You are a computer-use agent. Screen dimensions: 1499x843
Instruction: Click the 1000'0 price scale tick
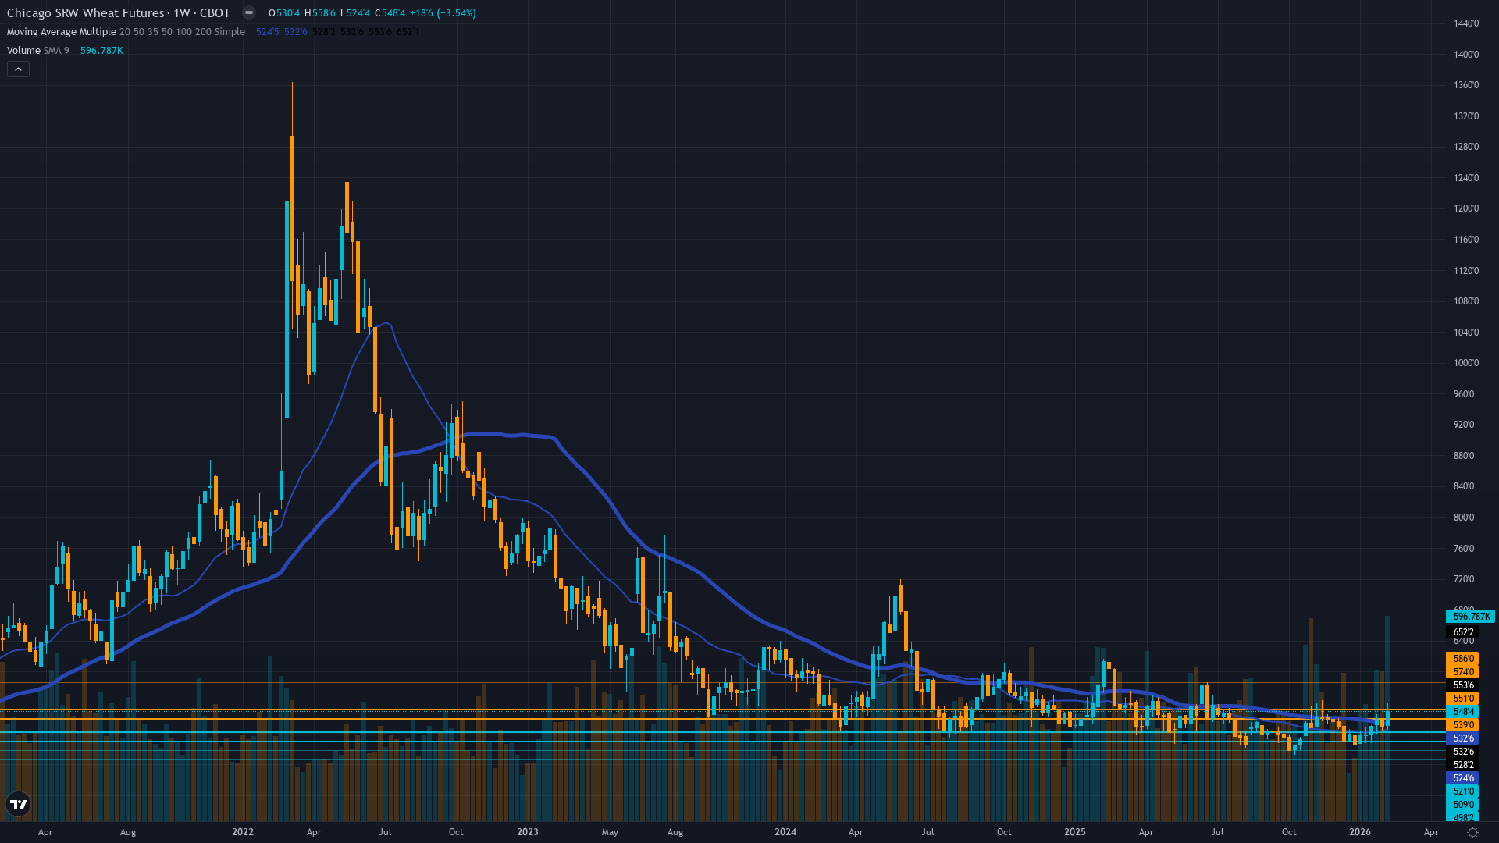[x=1465, y=363]
